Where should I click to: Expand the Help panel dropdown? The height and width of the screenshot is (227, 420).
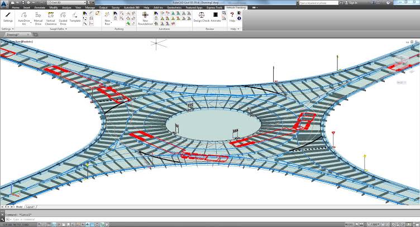235,29
